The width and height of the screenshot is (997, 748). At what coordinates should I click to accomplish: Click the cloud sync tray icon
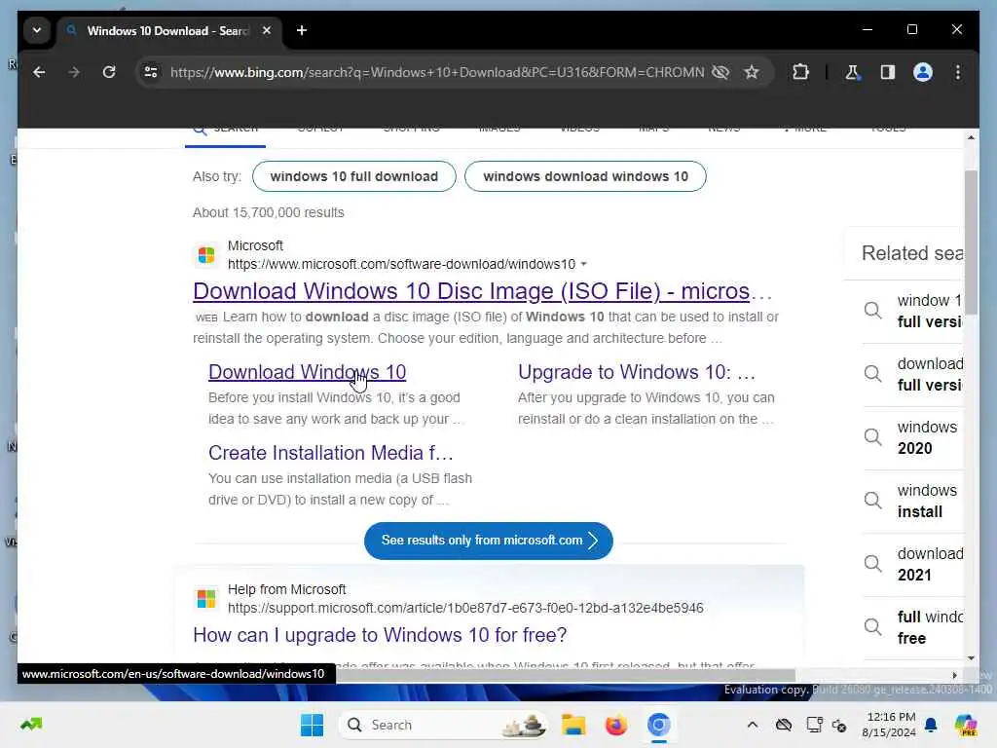pyautogui.click(x=784, y=725)
